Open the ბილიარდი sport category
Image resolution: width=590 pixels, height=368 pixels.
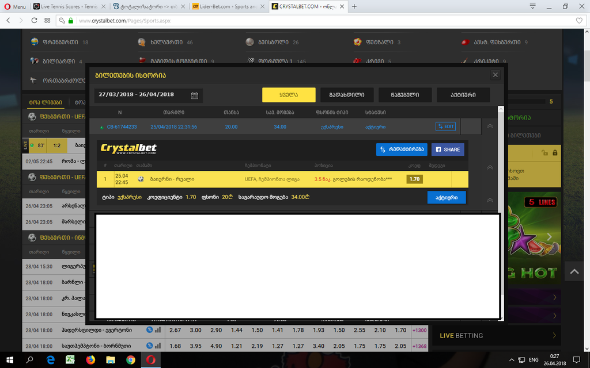tap(59, 61)
